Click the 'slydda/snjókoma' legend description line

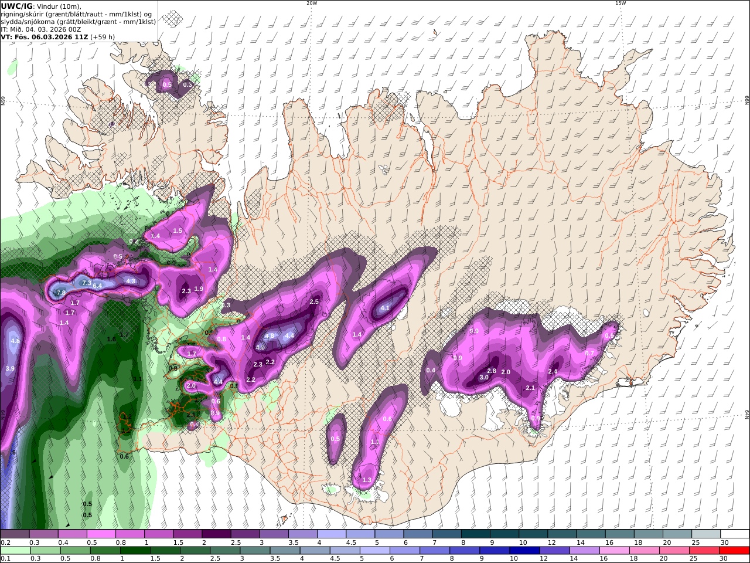click(x=78, y=22)
